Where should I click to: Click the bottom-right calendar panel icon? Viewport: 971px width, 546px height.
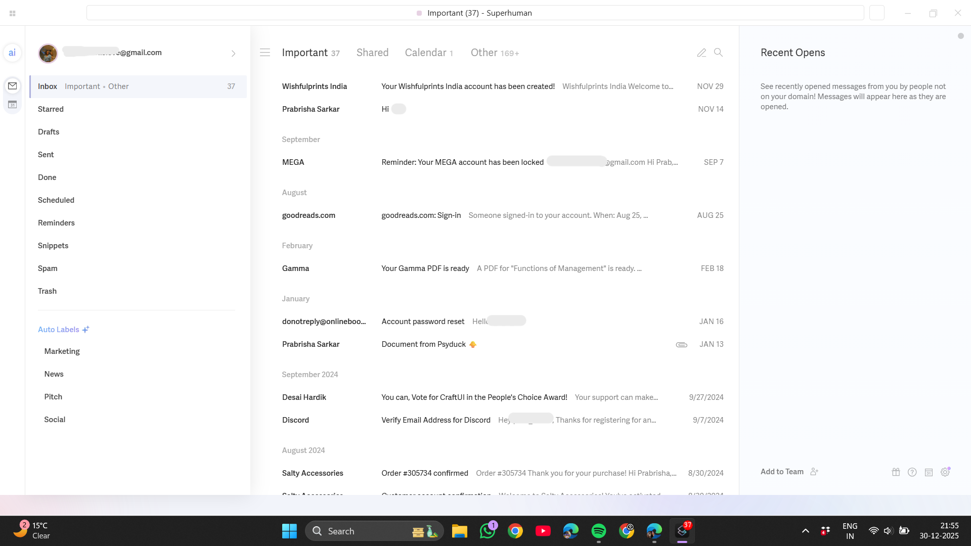click(929, 472)
